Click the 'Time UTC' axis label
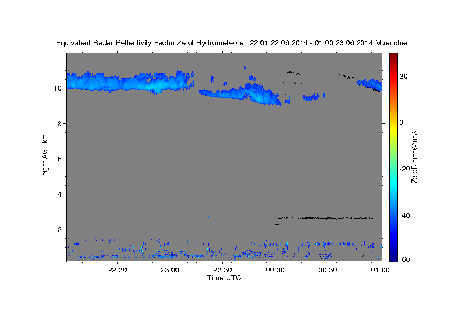Viewport: 472px width, 314px height. coord(224,278)
